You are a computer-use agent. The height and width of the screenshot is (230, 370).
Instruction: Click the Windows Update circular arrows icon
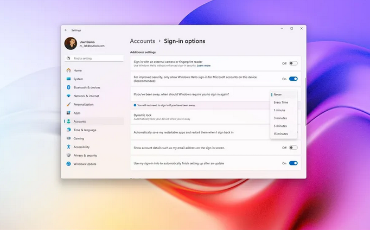click(68, 164)
